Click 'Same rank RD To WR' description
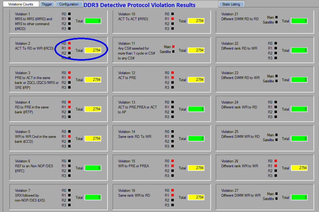319x212 pixels. 135,137
